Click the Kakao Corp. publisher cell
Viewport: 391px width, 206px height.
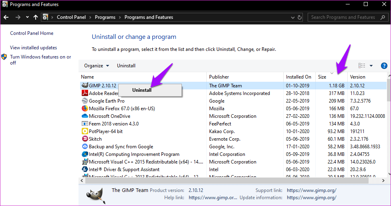click(x=222, y=131)
